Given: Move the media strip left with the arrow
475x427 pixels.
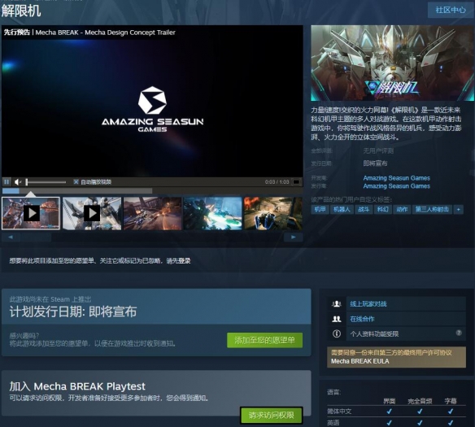Looking at the screenshot, I should point(11,237).
